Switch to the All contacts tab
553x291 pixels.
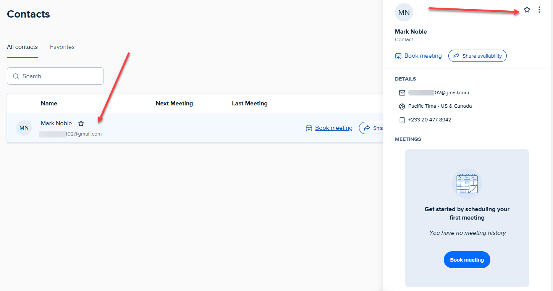click(x=22, y=47)
